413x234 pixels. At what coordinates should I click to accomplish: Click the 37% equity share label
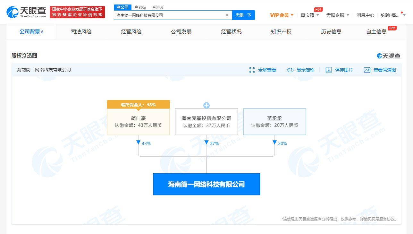215,143
